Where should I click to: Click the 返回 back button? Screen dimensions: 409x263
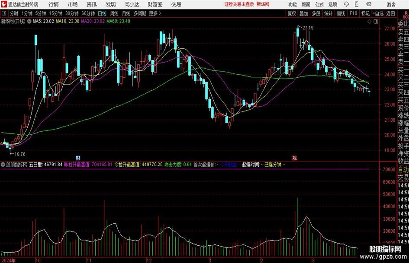tap(390, 13)
